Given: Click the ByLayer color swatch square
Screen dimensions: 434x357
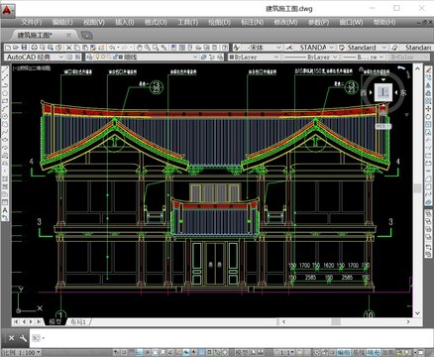Looking at the screenshot, I should point(232,58).
